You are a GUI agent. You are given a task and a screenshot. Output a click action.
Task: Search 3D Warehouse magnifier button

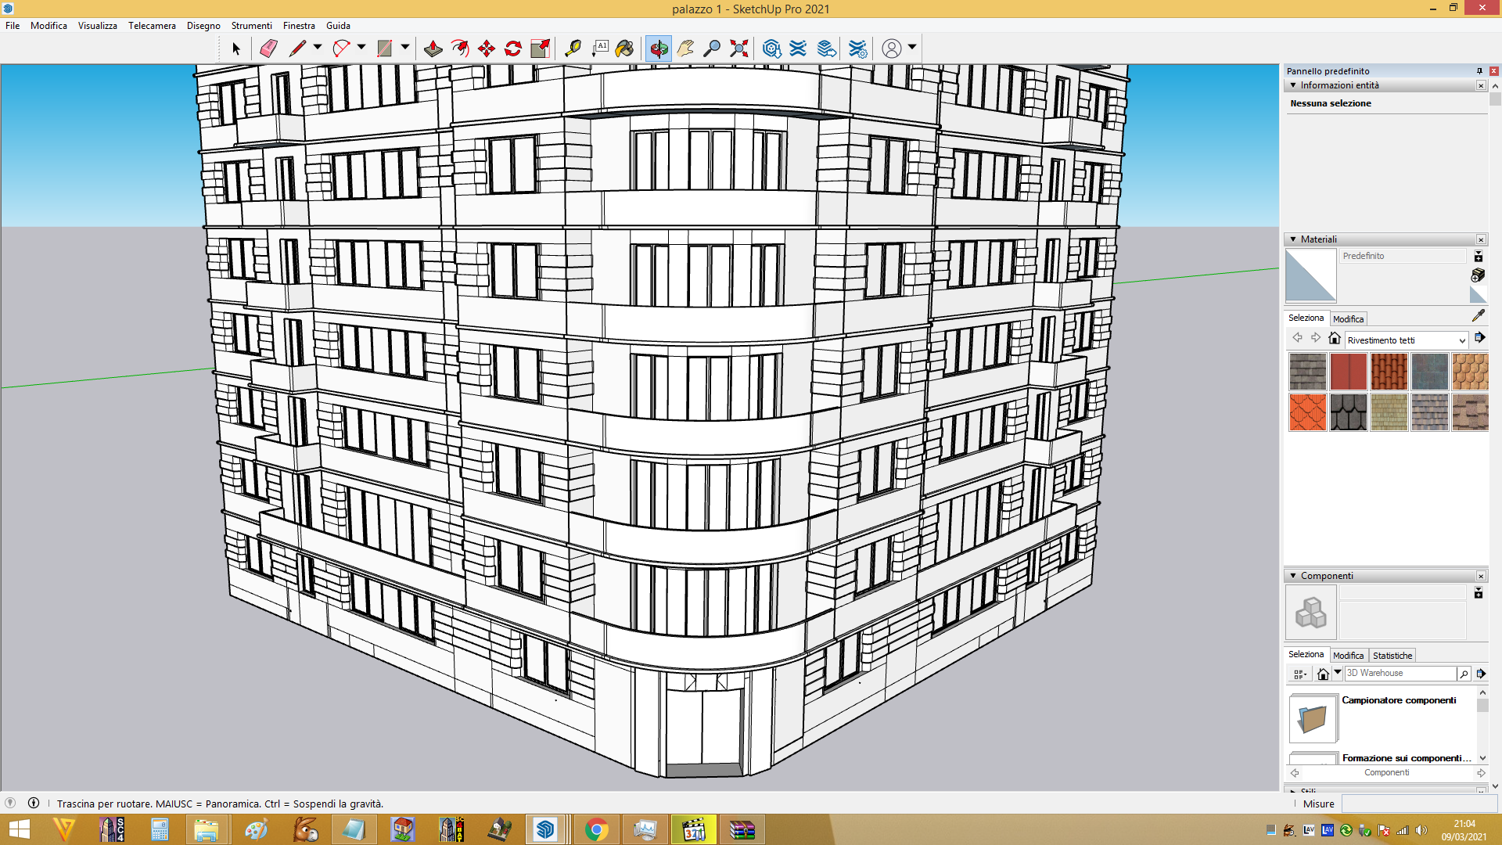[x=1464, y=674]
